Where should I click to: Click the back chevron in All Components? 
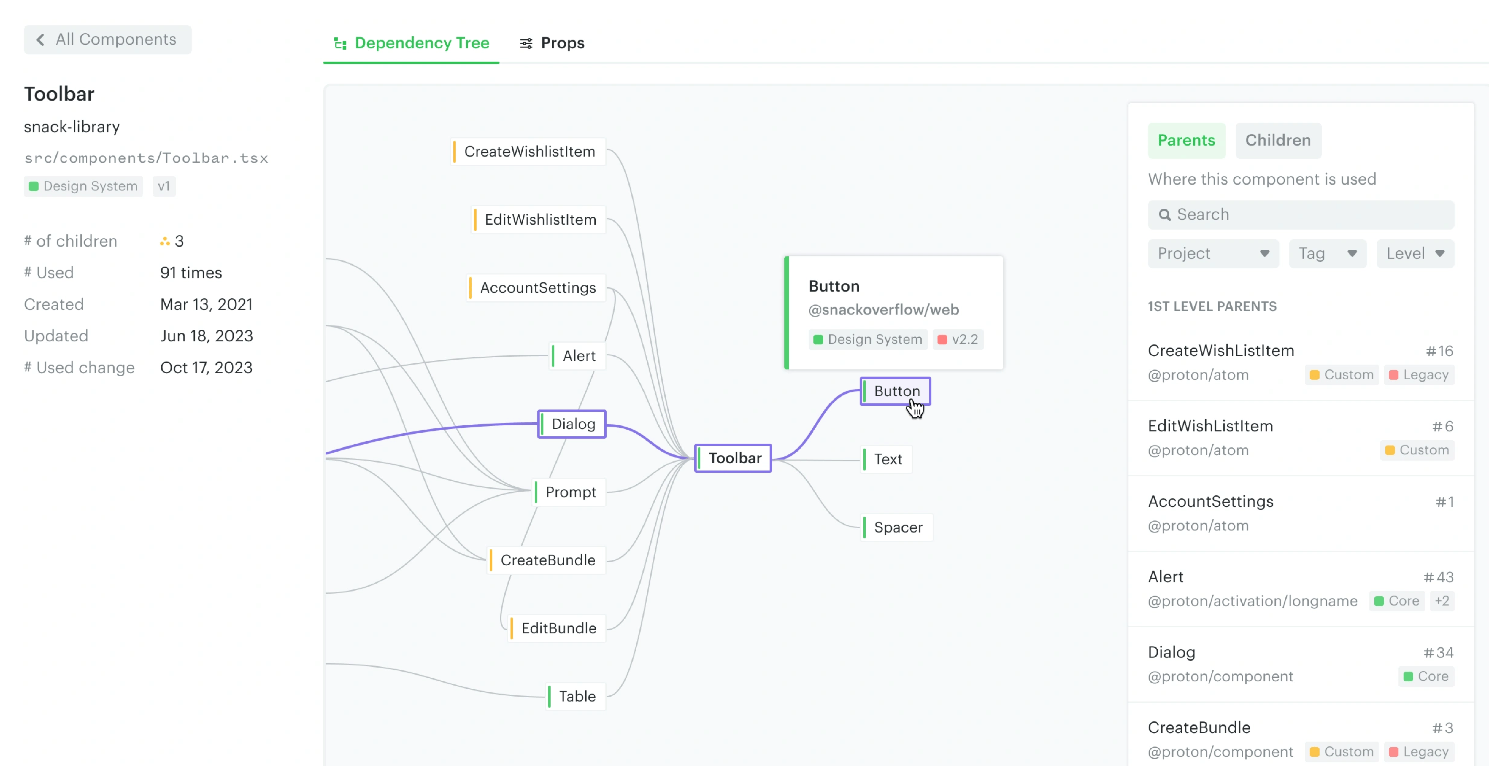point(40,39)
